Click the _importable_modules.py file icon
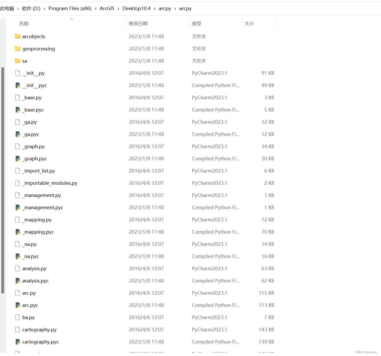This screenshot has width=381, height=356. click(x=18, y=183)
